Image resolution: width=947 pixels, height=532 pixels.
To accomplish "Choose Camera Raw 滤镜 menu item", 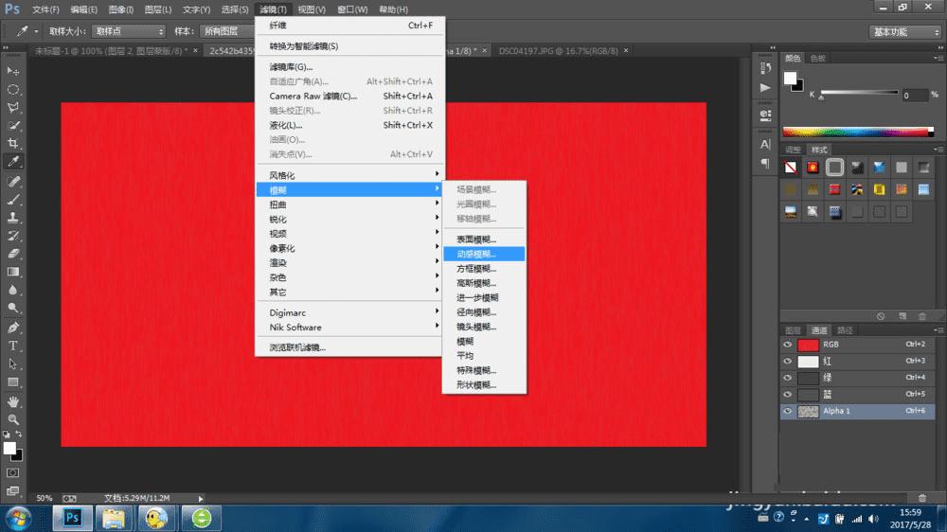I will point(349,96).
